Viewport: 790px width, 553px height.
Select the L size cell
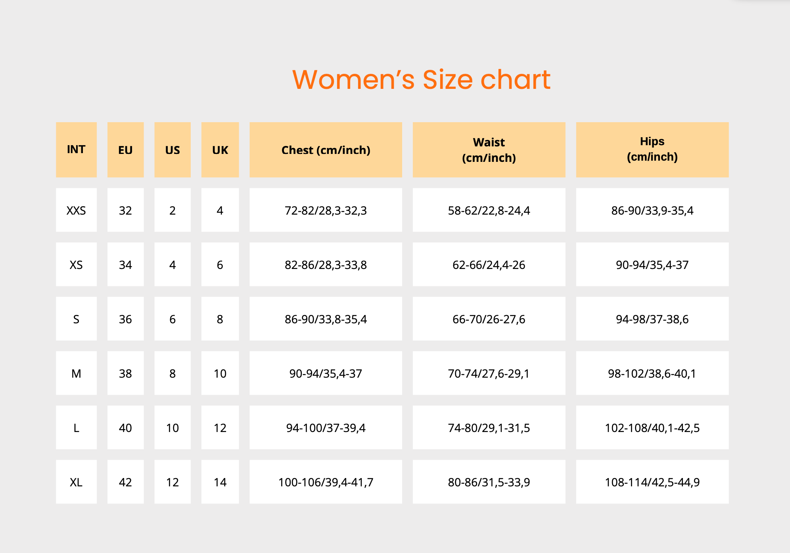click(x=76, y=428)
